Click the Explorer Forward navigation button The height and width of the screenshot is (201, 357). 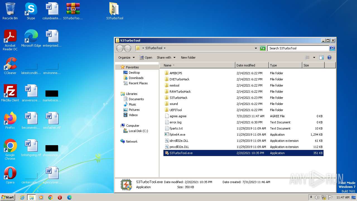click(x=127, y=48)
